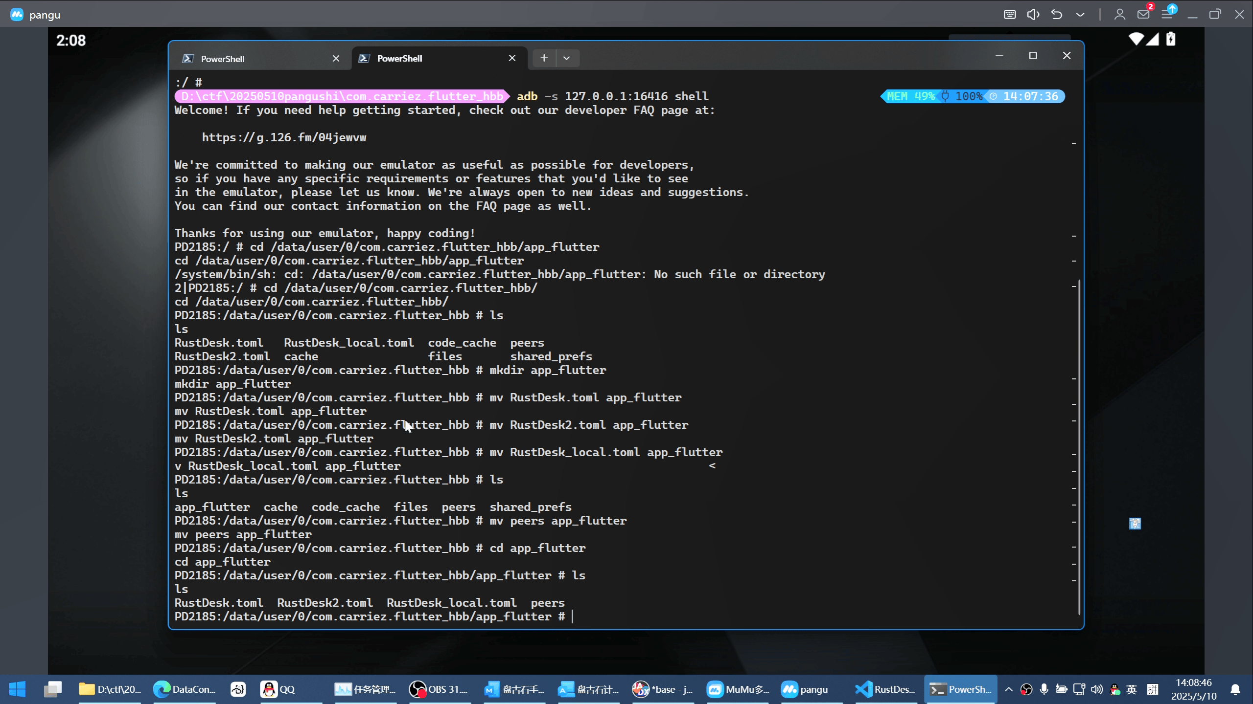Viewport: 1253px width, 704px height.
Task: Toggle the microphone tray icon
Action: tap(1044, 689)
